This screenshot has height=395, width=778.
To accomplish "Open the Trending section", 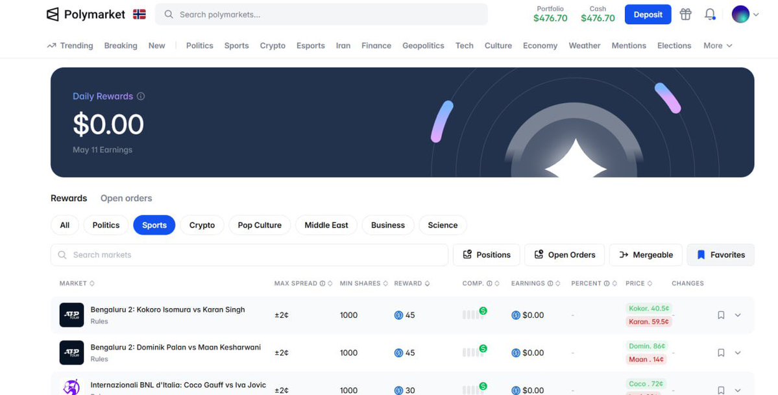I will [70, 45].
